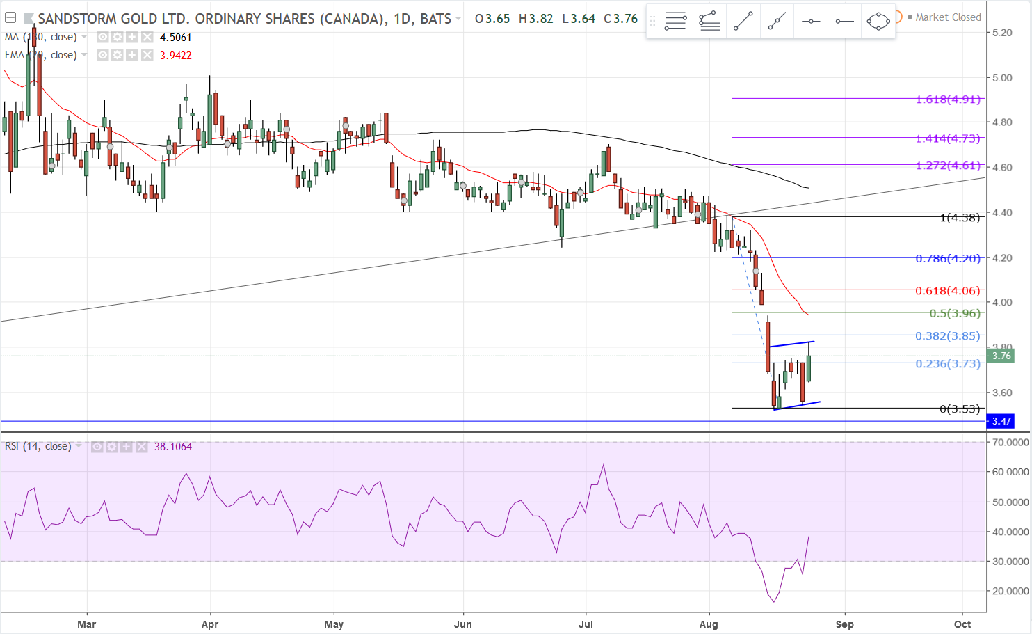
Task: Open dropdown arrow next to symbol title
Action: 458,19
